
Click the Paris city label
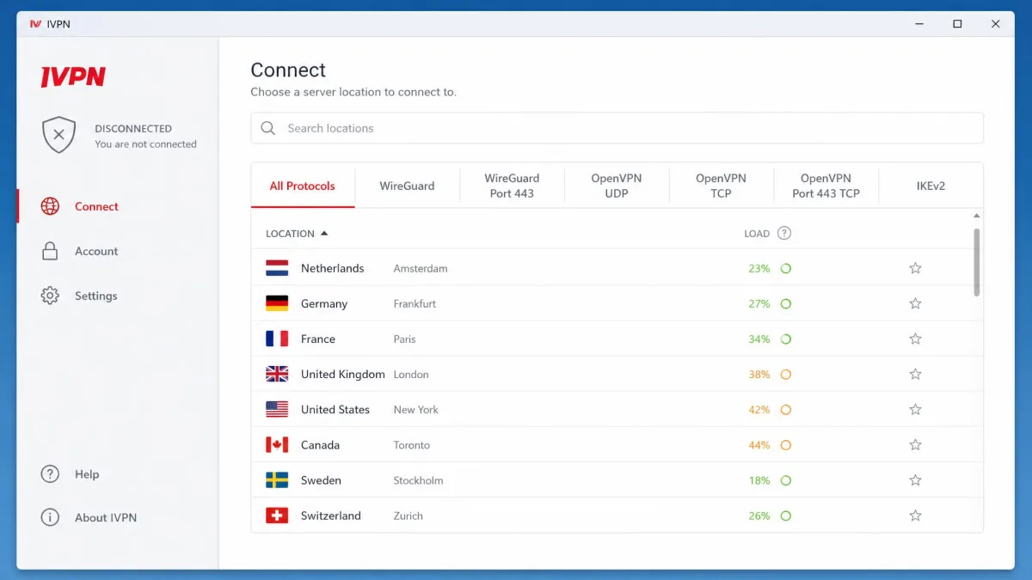(405, 339)
